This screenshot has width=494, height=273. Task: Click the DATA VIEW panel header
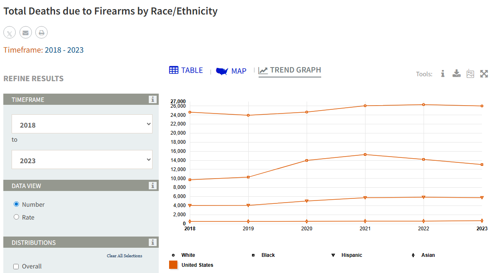pyautogui.click(x=81, y=186)
